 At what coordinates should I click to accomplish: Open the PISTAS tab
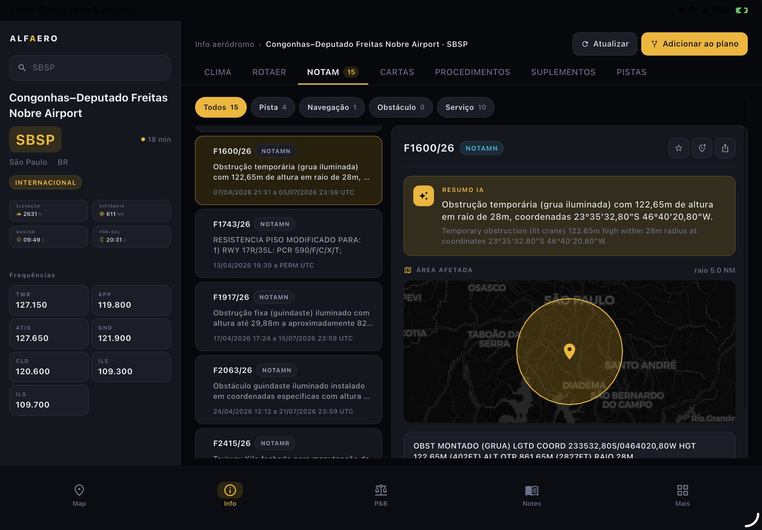(631, 72)
